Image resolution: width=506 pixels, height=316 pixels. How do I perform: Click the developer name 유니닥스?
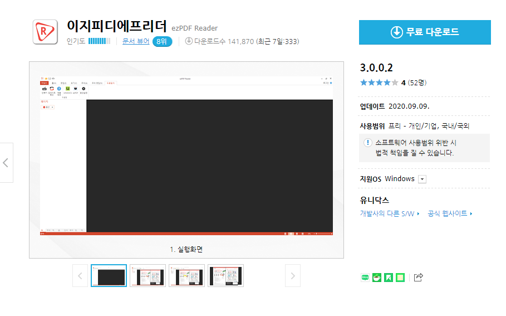click(375, 200)
